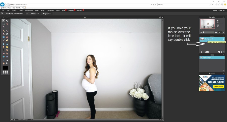Viewport: 227px width, 122px height.
Task: Click the lock icon on Background layer
Action: pos(223,39)
